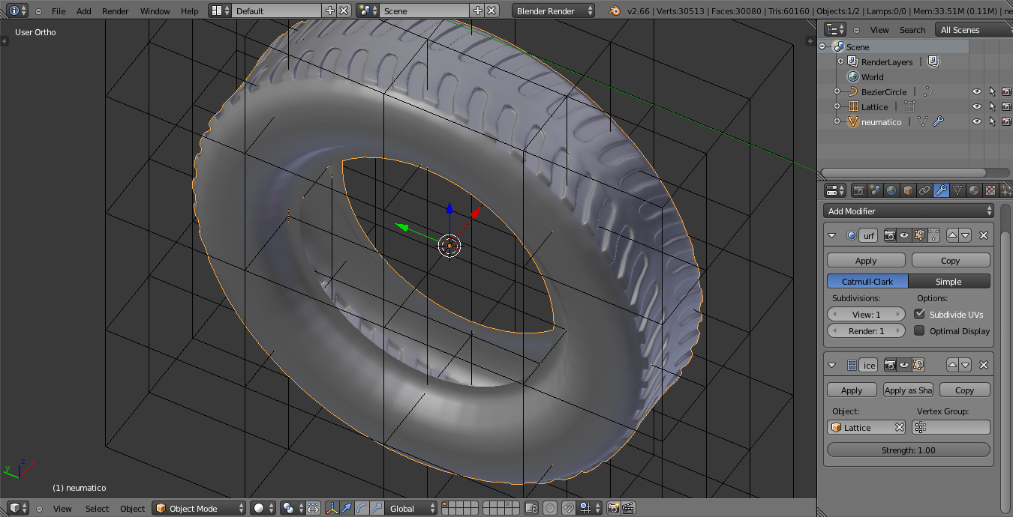Image resolution: width=1013 pixels, height=517 pixels.
Task: Toggle Subsurf modifier viewport display eye
Action: 904,235
